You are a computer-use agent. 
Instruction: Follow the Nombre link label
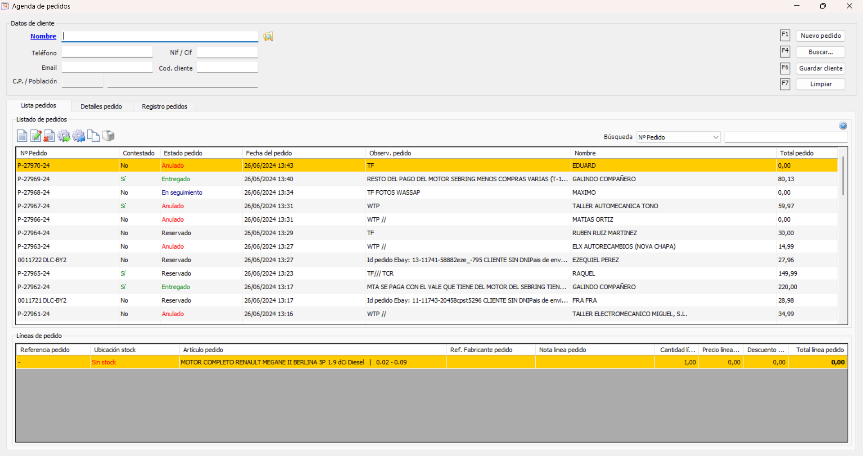pyautogui.click(x=43, y=36)
